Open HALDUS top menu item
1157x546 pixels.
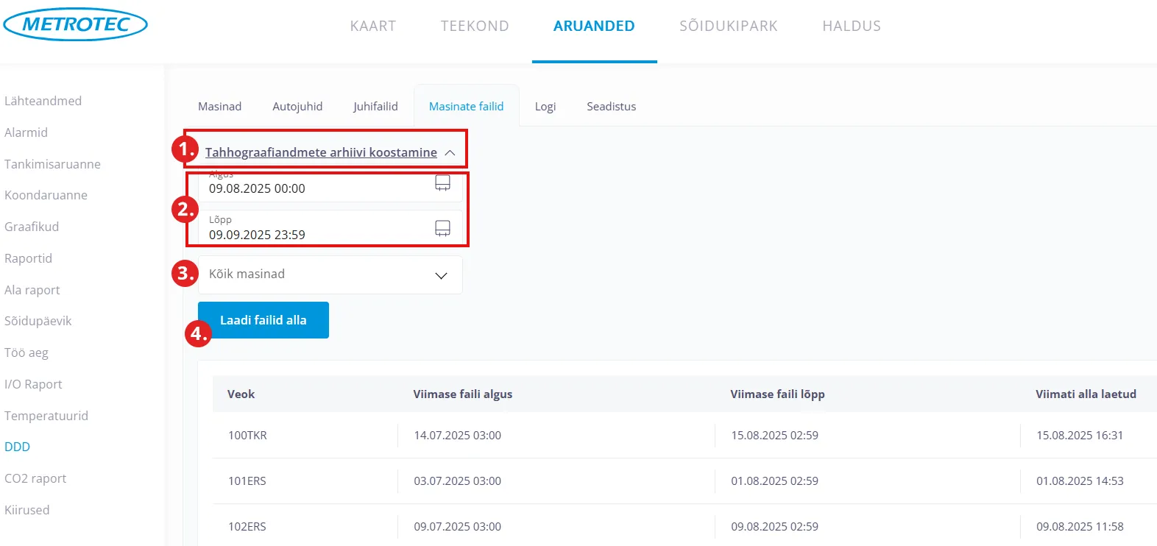coord(852,26)
